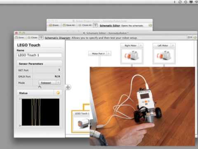
Task: Click the Time Machine icon in menu bar
Action: point(186,2)
